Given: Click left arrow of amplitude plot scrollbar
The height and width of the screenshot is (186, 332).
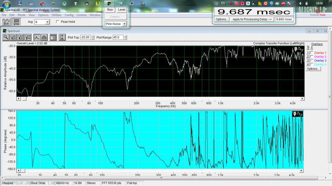Looking at the screenshot, I should point(19,99).
